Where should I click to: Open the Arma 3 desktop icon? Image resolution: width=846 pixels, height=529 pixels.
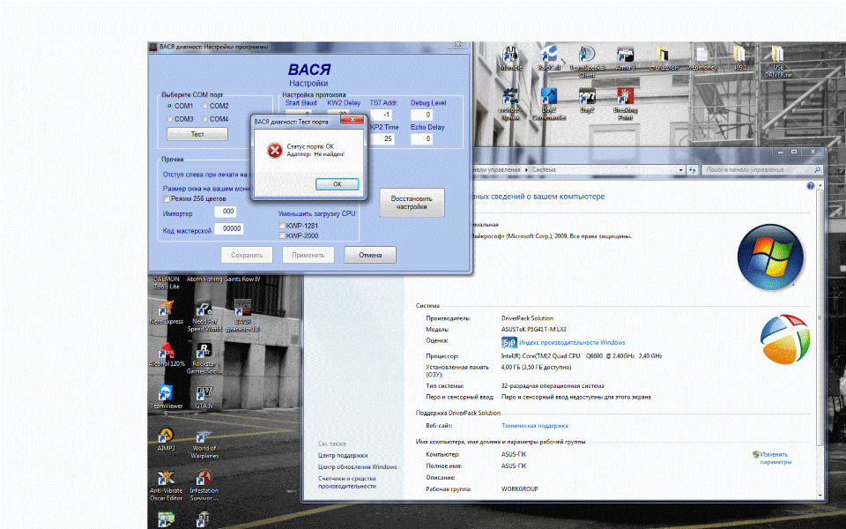click(x=625, y=55)
